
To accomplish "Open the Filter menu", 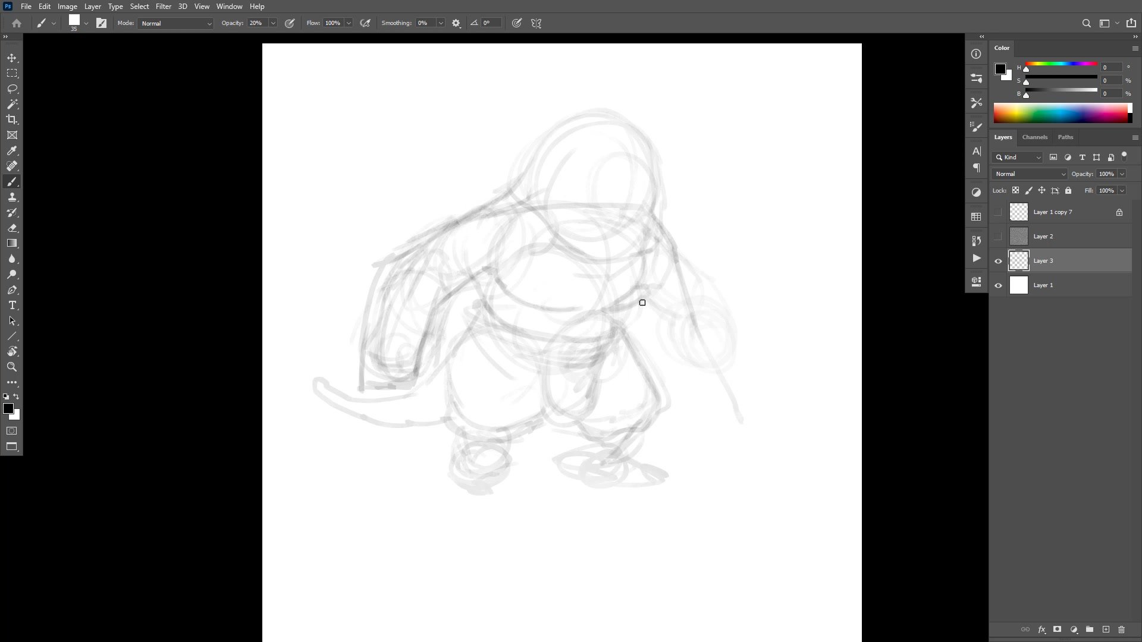I will pos(163,7).
